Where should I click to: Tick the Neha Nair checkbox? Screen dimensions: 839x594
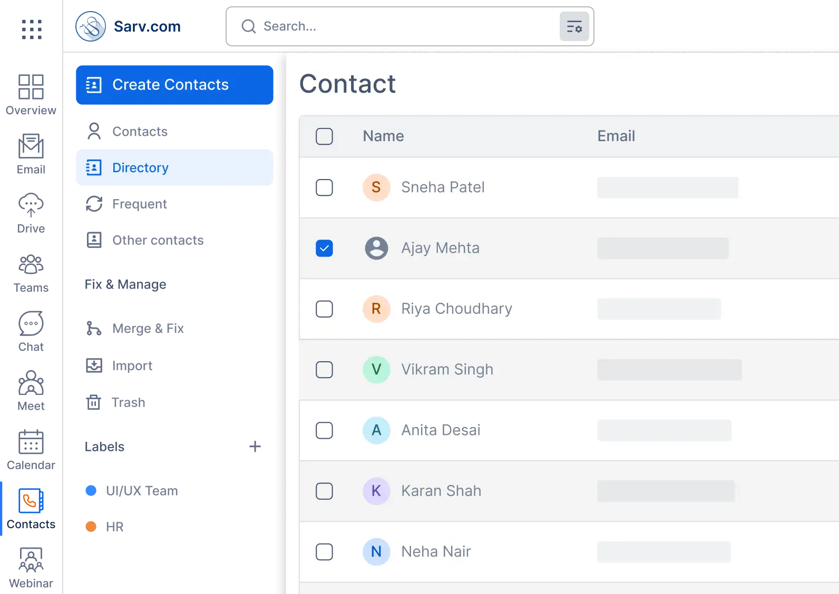click(x=324, y=552)
